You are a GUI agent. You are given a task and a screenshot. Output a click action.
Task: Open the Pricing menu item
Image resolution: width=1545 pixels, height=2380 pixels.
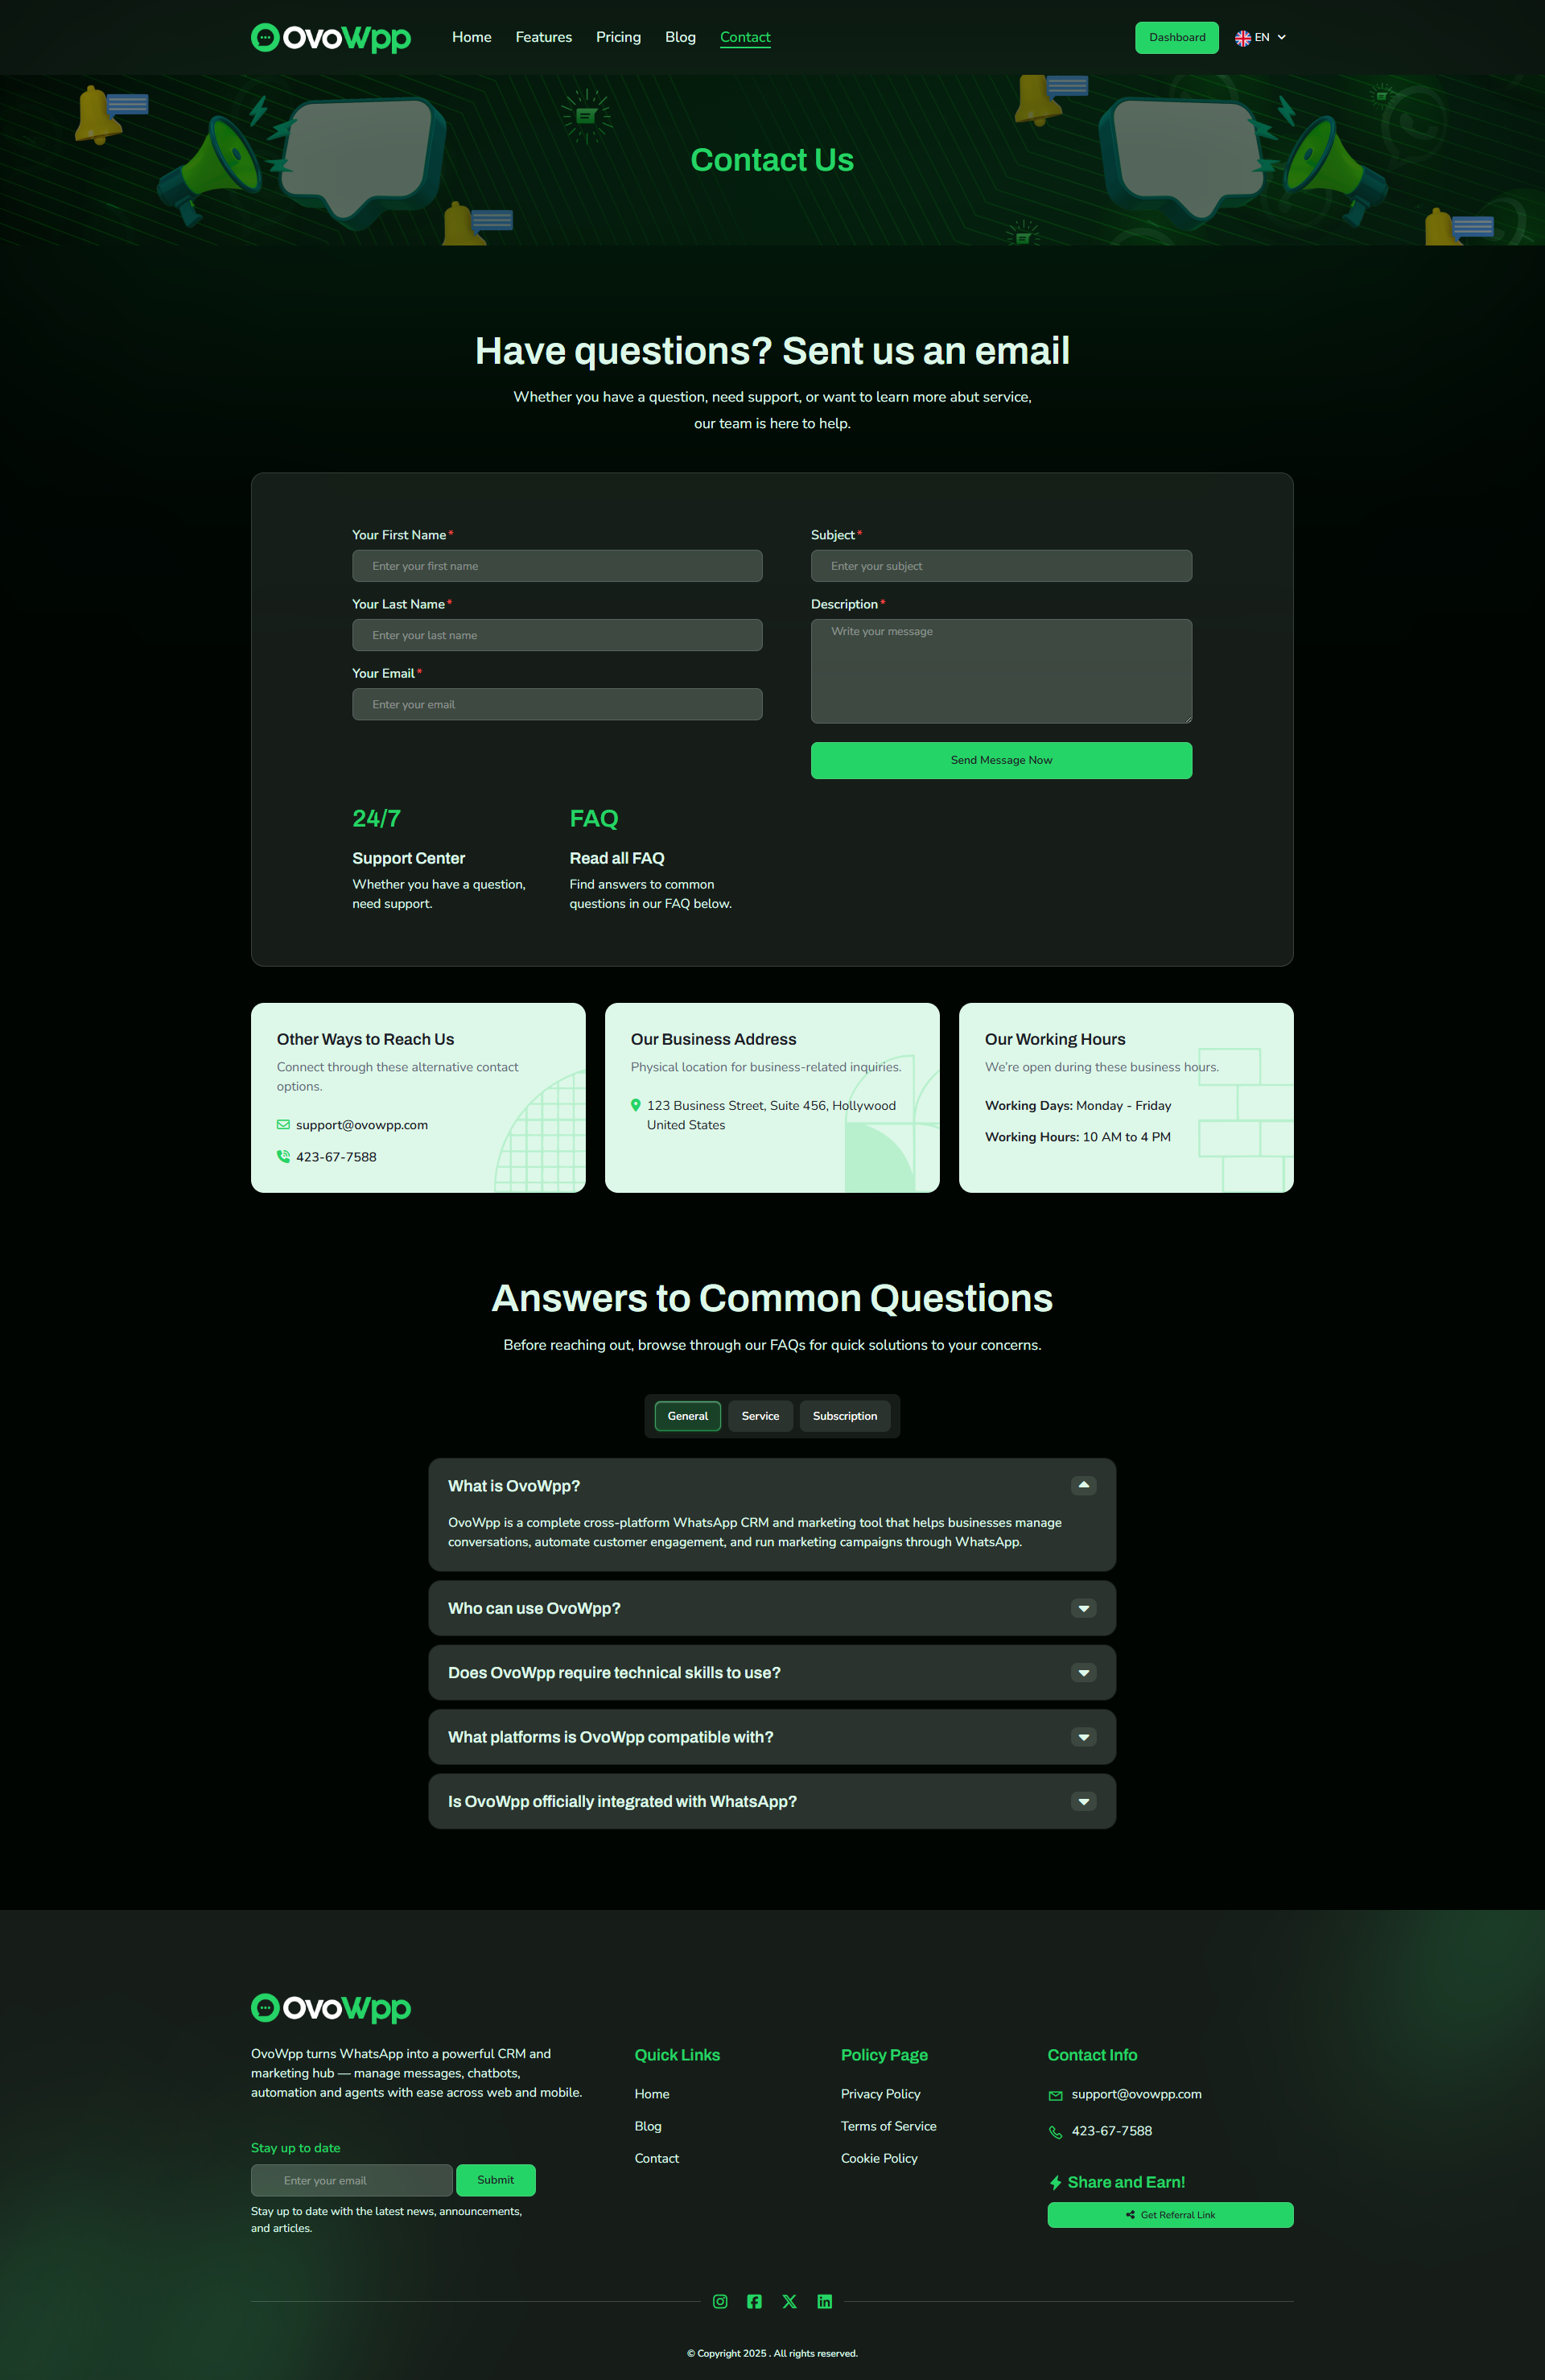(x=618, y=37)
